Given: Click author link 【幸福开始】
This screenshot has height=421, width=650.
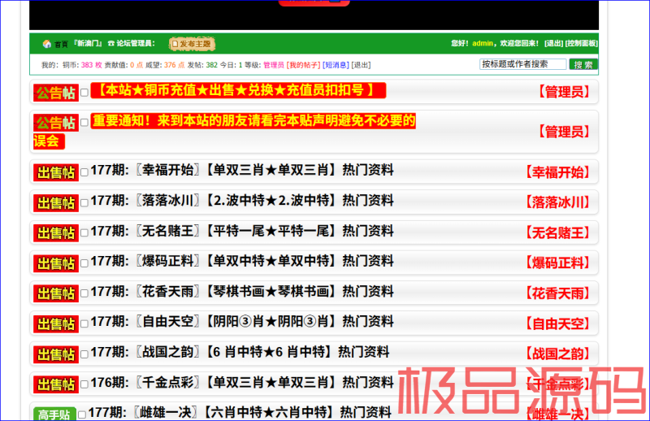Looking at the screenshot, I should 557,172.
